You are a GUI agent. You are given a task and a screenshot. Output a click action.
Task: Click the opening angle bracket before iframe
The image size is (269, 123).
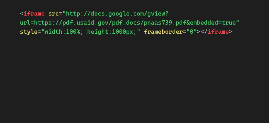[x=22, y=14]
